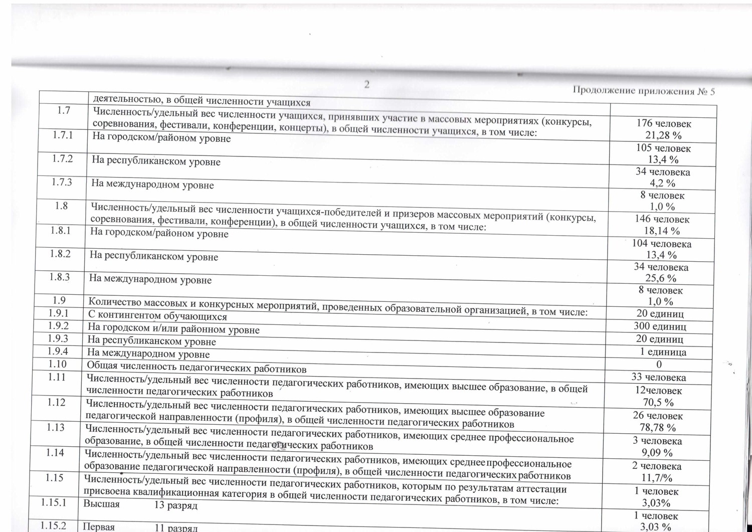The width and height of the screenshot is (752, 532).
Task: Click row number '1.12'
Action: [x=57, y=402]
